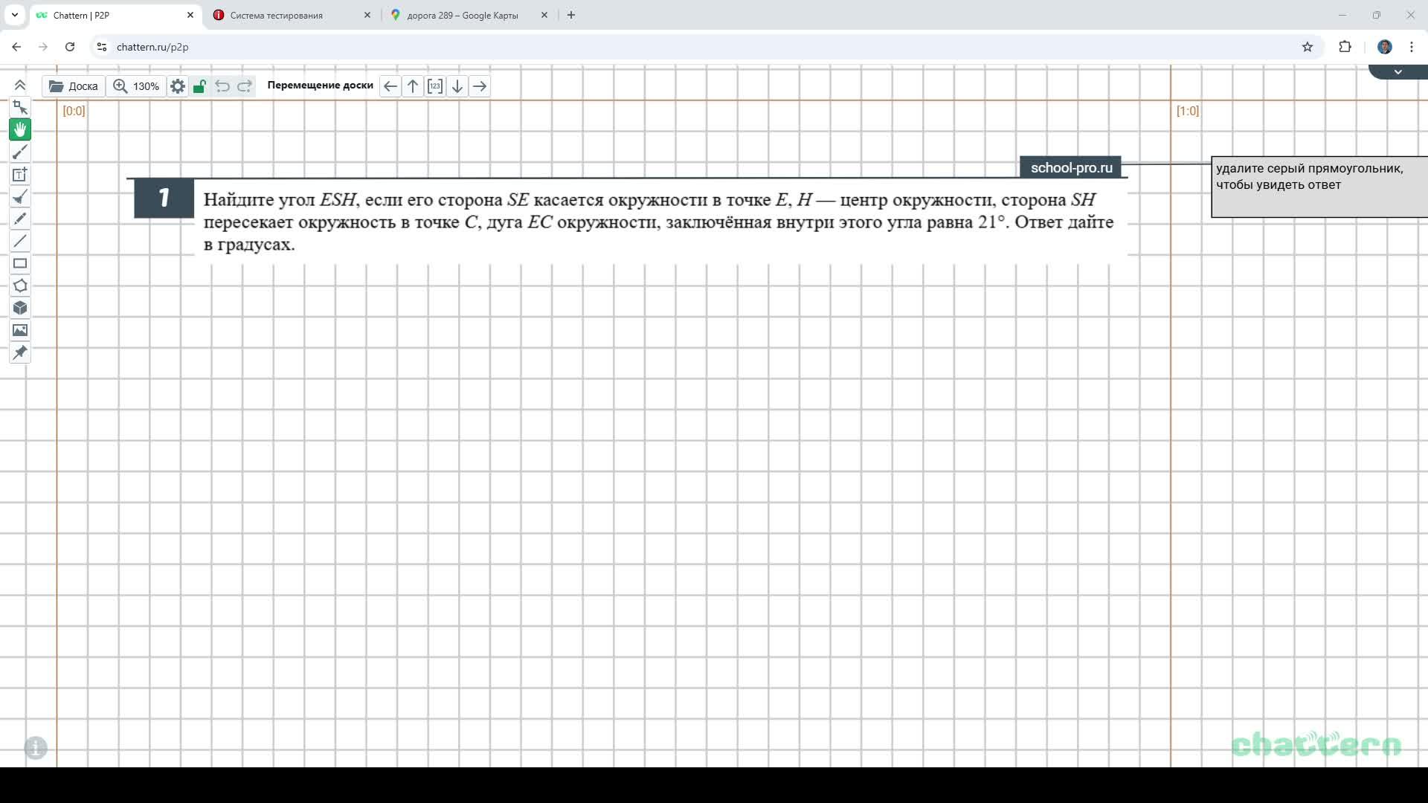The height and width of the screenshot is (803, 1428).
Task: Collapse the left toolbar with double chevron
Action: click(20, 86)
